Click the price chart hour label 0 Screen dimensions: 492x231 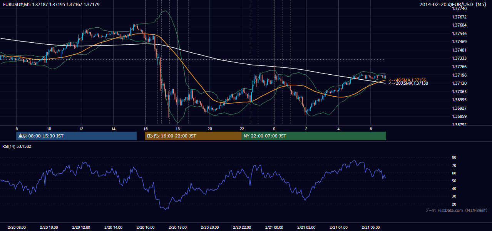click(x=274, y=129)
